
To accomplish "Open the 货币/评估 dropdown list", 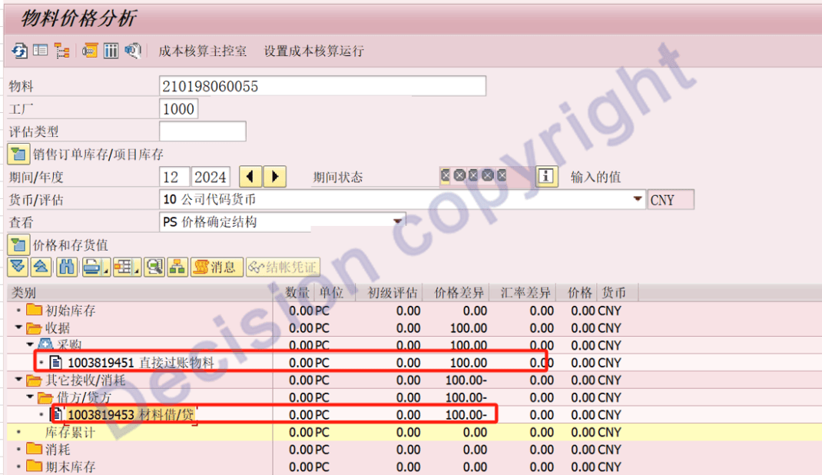I will pyautogui.click(x=638, y=199).
